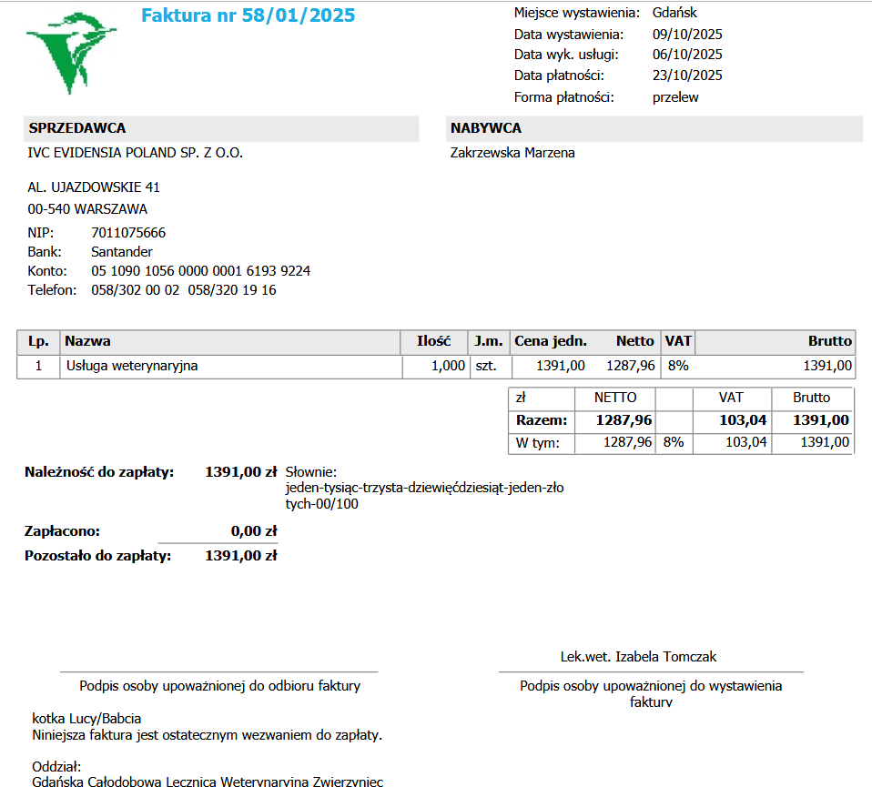Click the Santander bank account number

[x=201, y=270]
